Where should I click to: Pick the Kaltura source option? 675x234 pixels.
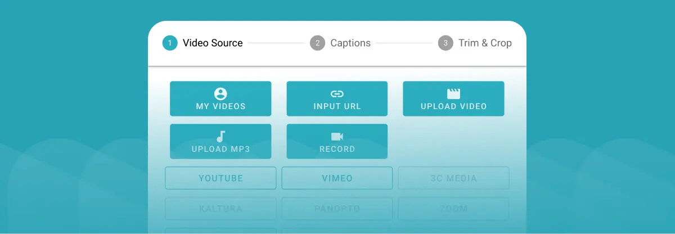coord(220,209)
